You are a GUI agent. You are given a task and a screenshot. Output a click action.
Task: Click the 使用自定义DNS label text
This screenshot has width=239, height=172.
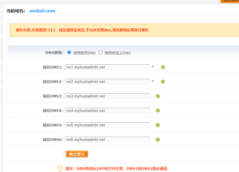coord(118,53)
